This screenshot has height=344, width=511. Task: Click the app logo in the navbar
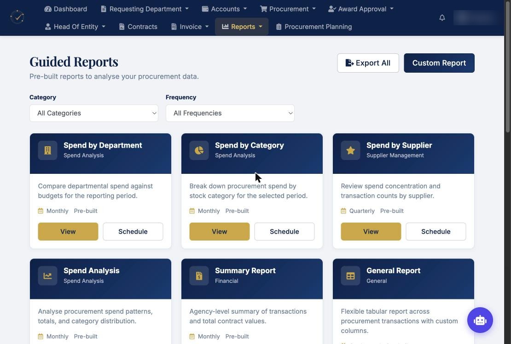[x=17, y=17]
